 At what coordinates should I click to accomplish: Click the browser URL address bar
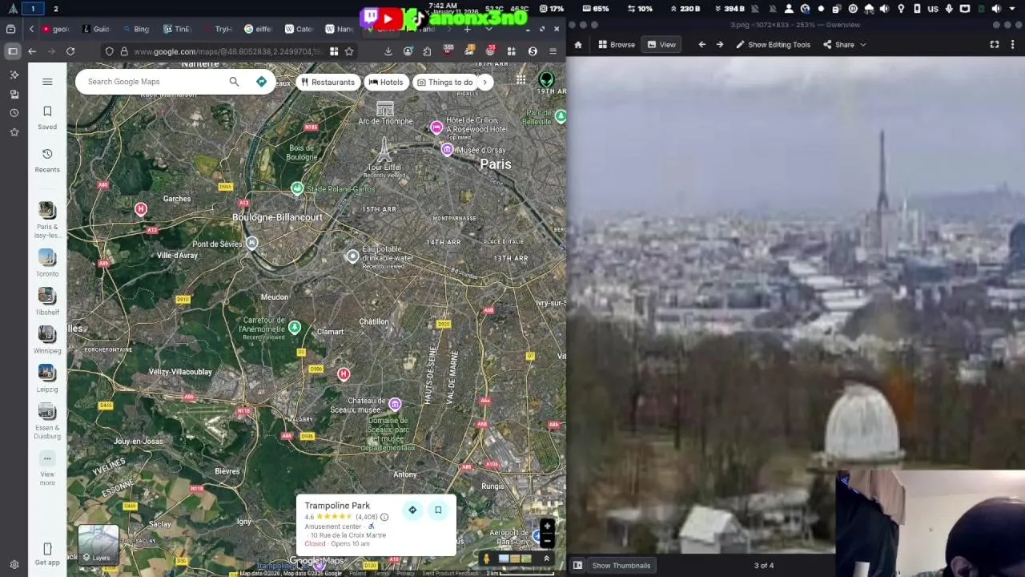point(227,51)
